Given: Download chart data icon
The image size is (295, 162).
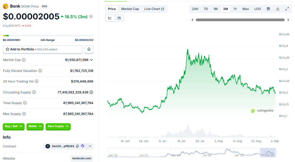Looking at the screenshot, I should [x=278, y=9].
